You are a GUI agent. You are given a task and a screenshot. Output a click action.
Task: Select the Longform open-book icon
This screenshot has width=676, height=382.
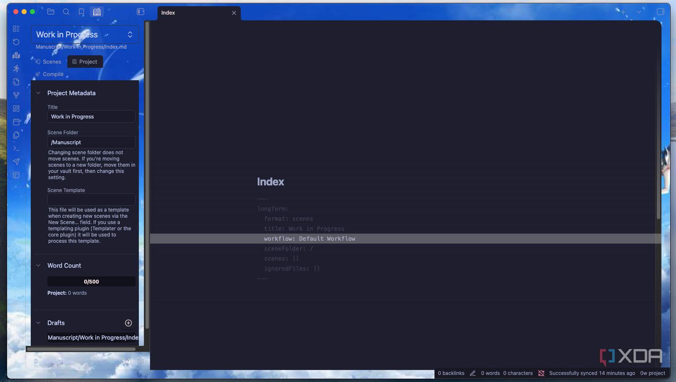pos(97,12)
